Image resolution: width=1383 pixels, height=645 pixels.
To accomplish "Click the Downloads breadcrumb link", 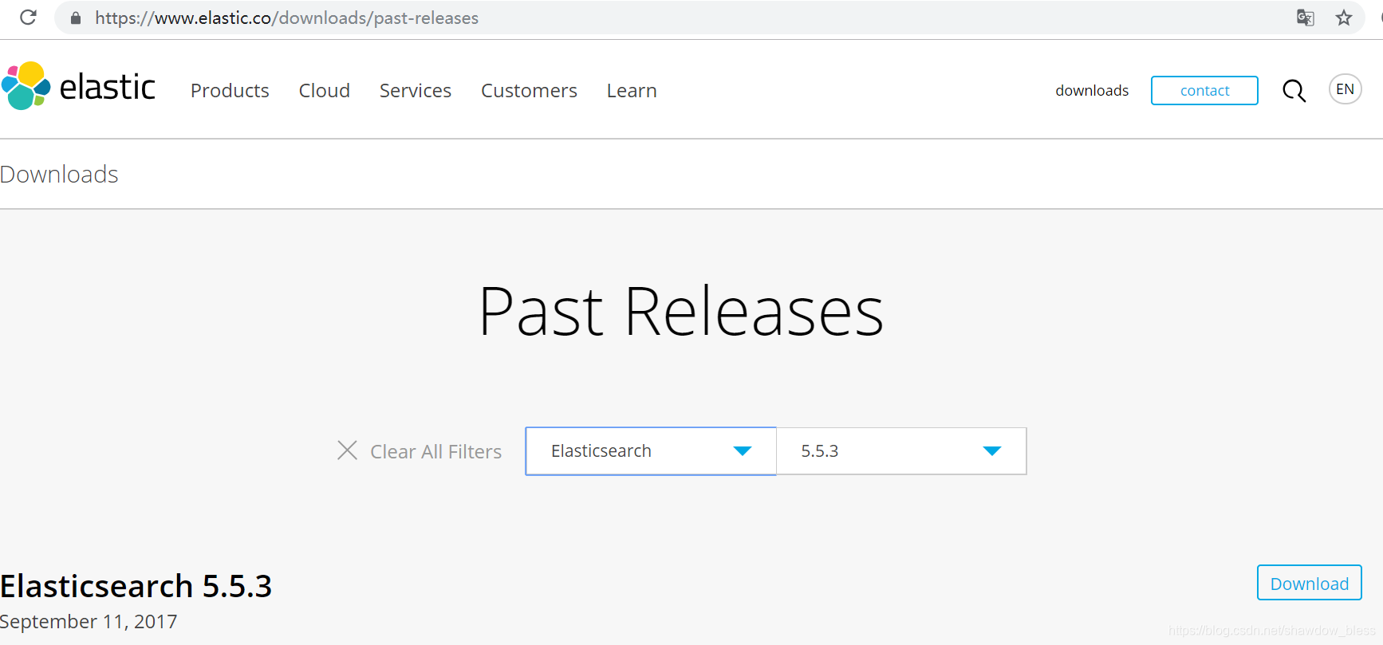I will [x=59, y=174].
